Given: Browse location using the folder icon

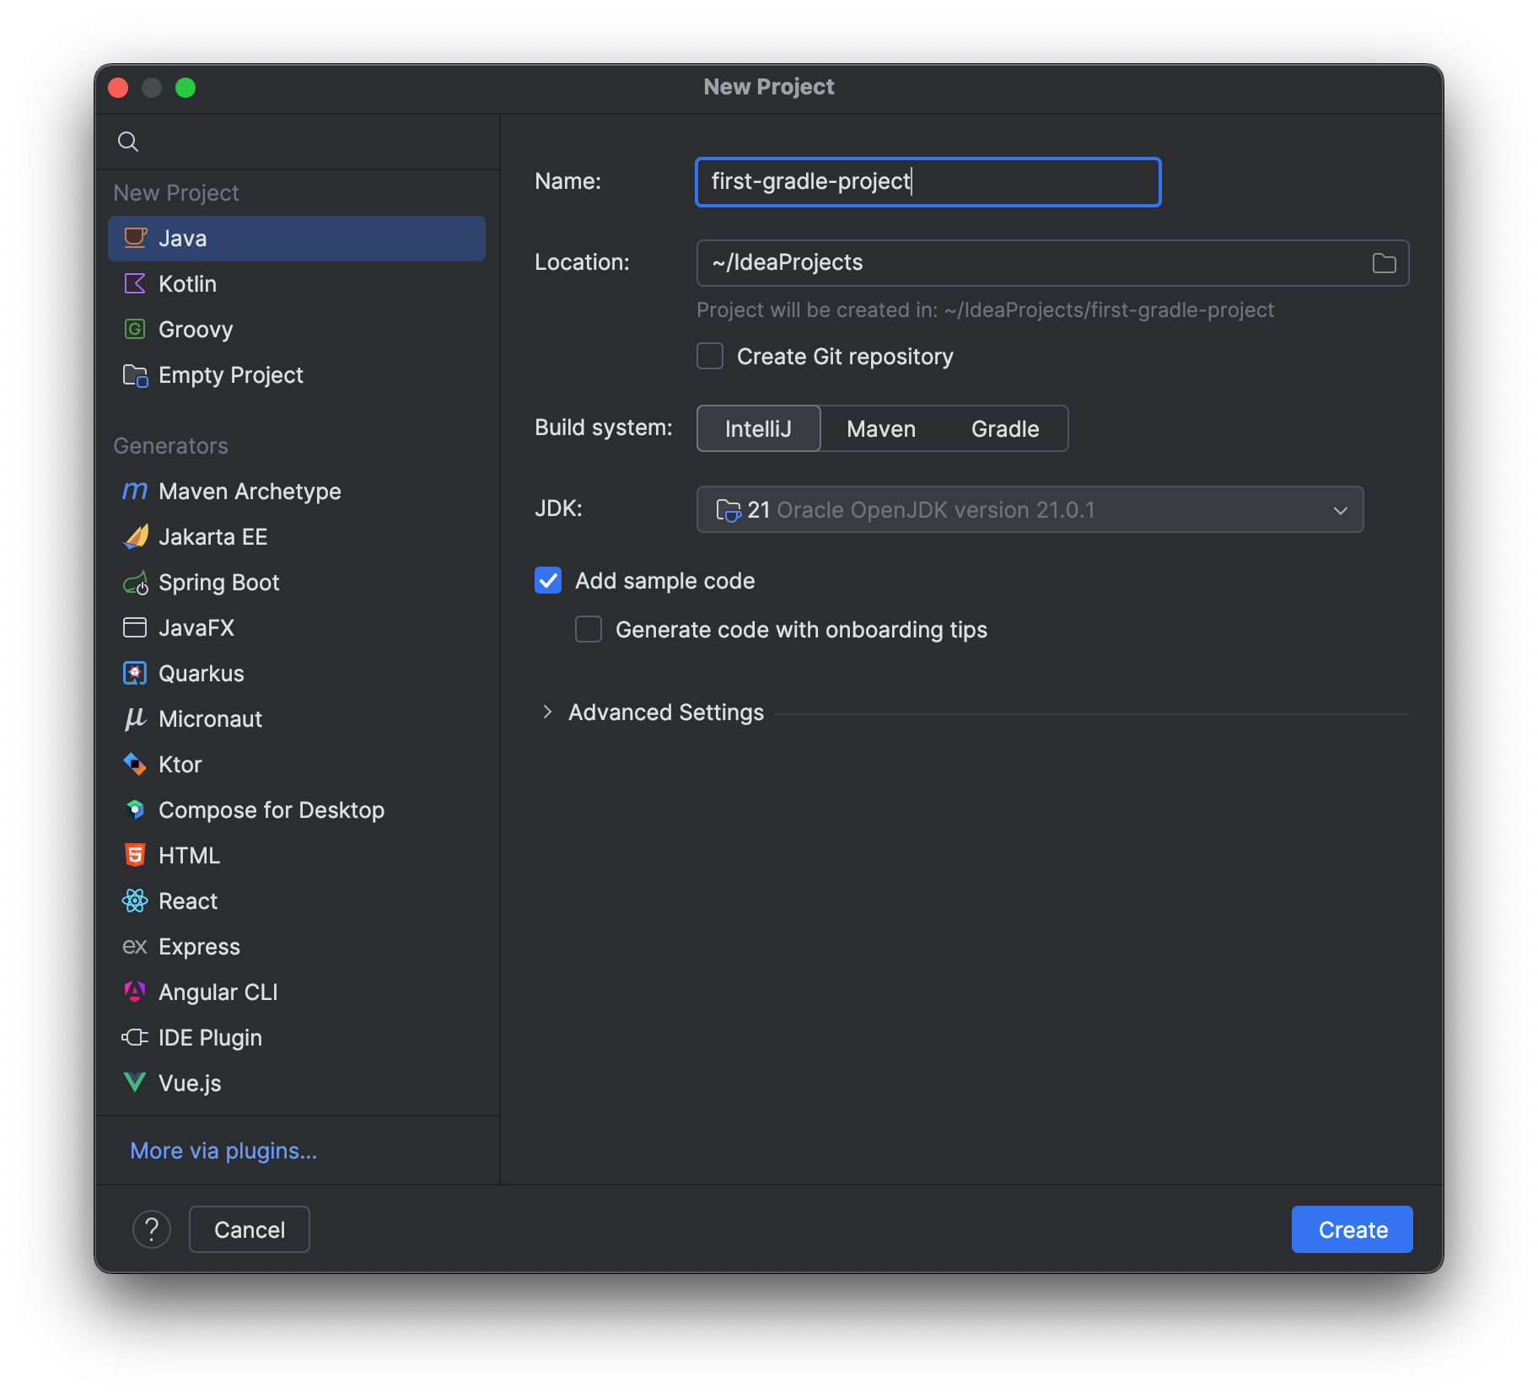Looking at the screenshot, I should 1384,263.
